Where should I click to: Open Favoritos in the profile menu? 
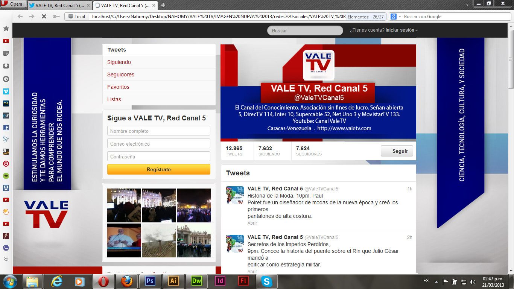point(159,87)
